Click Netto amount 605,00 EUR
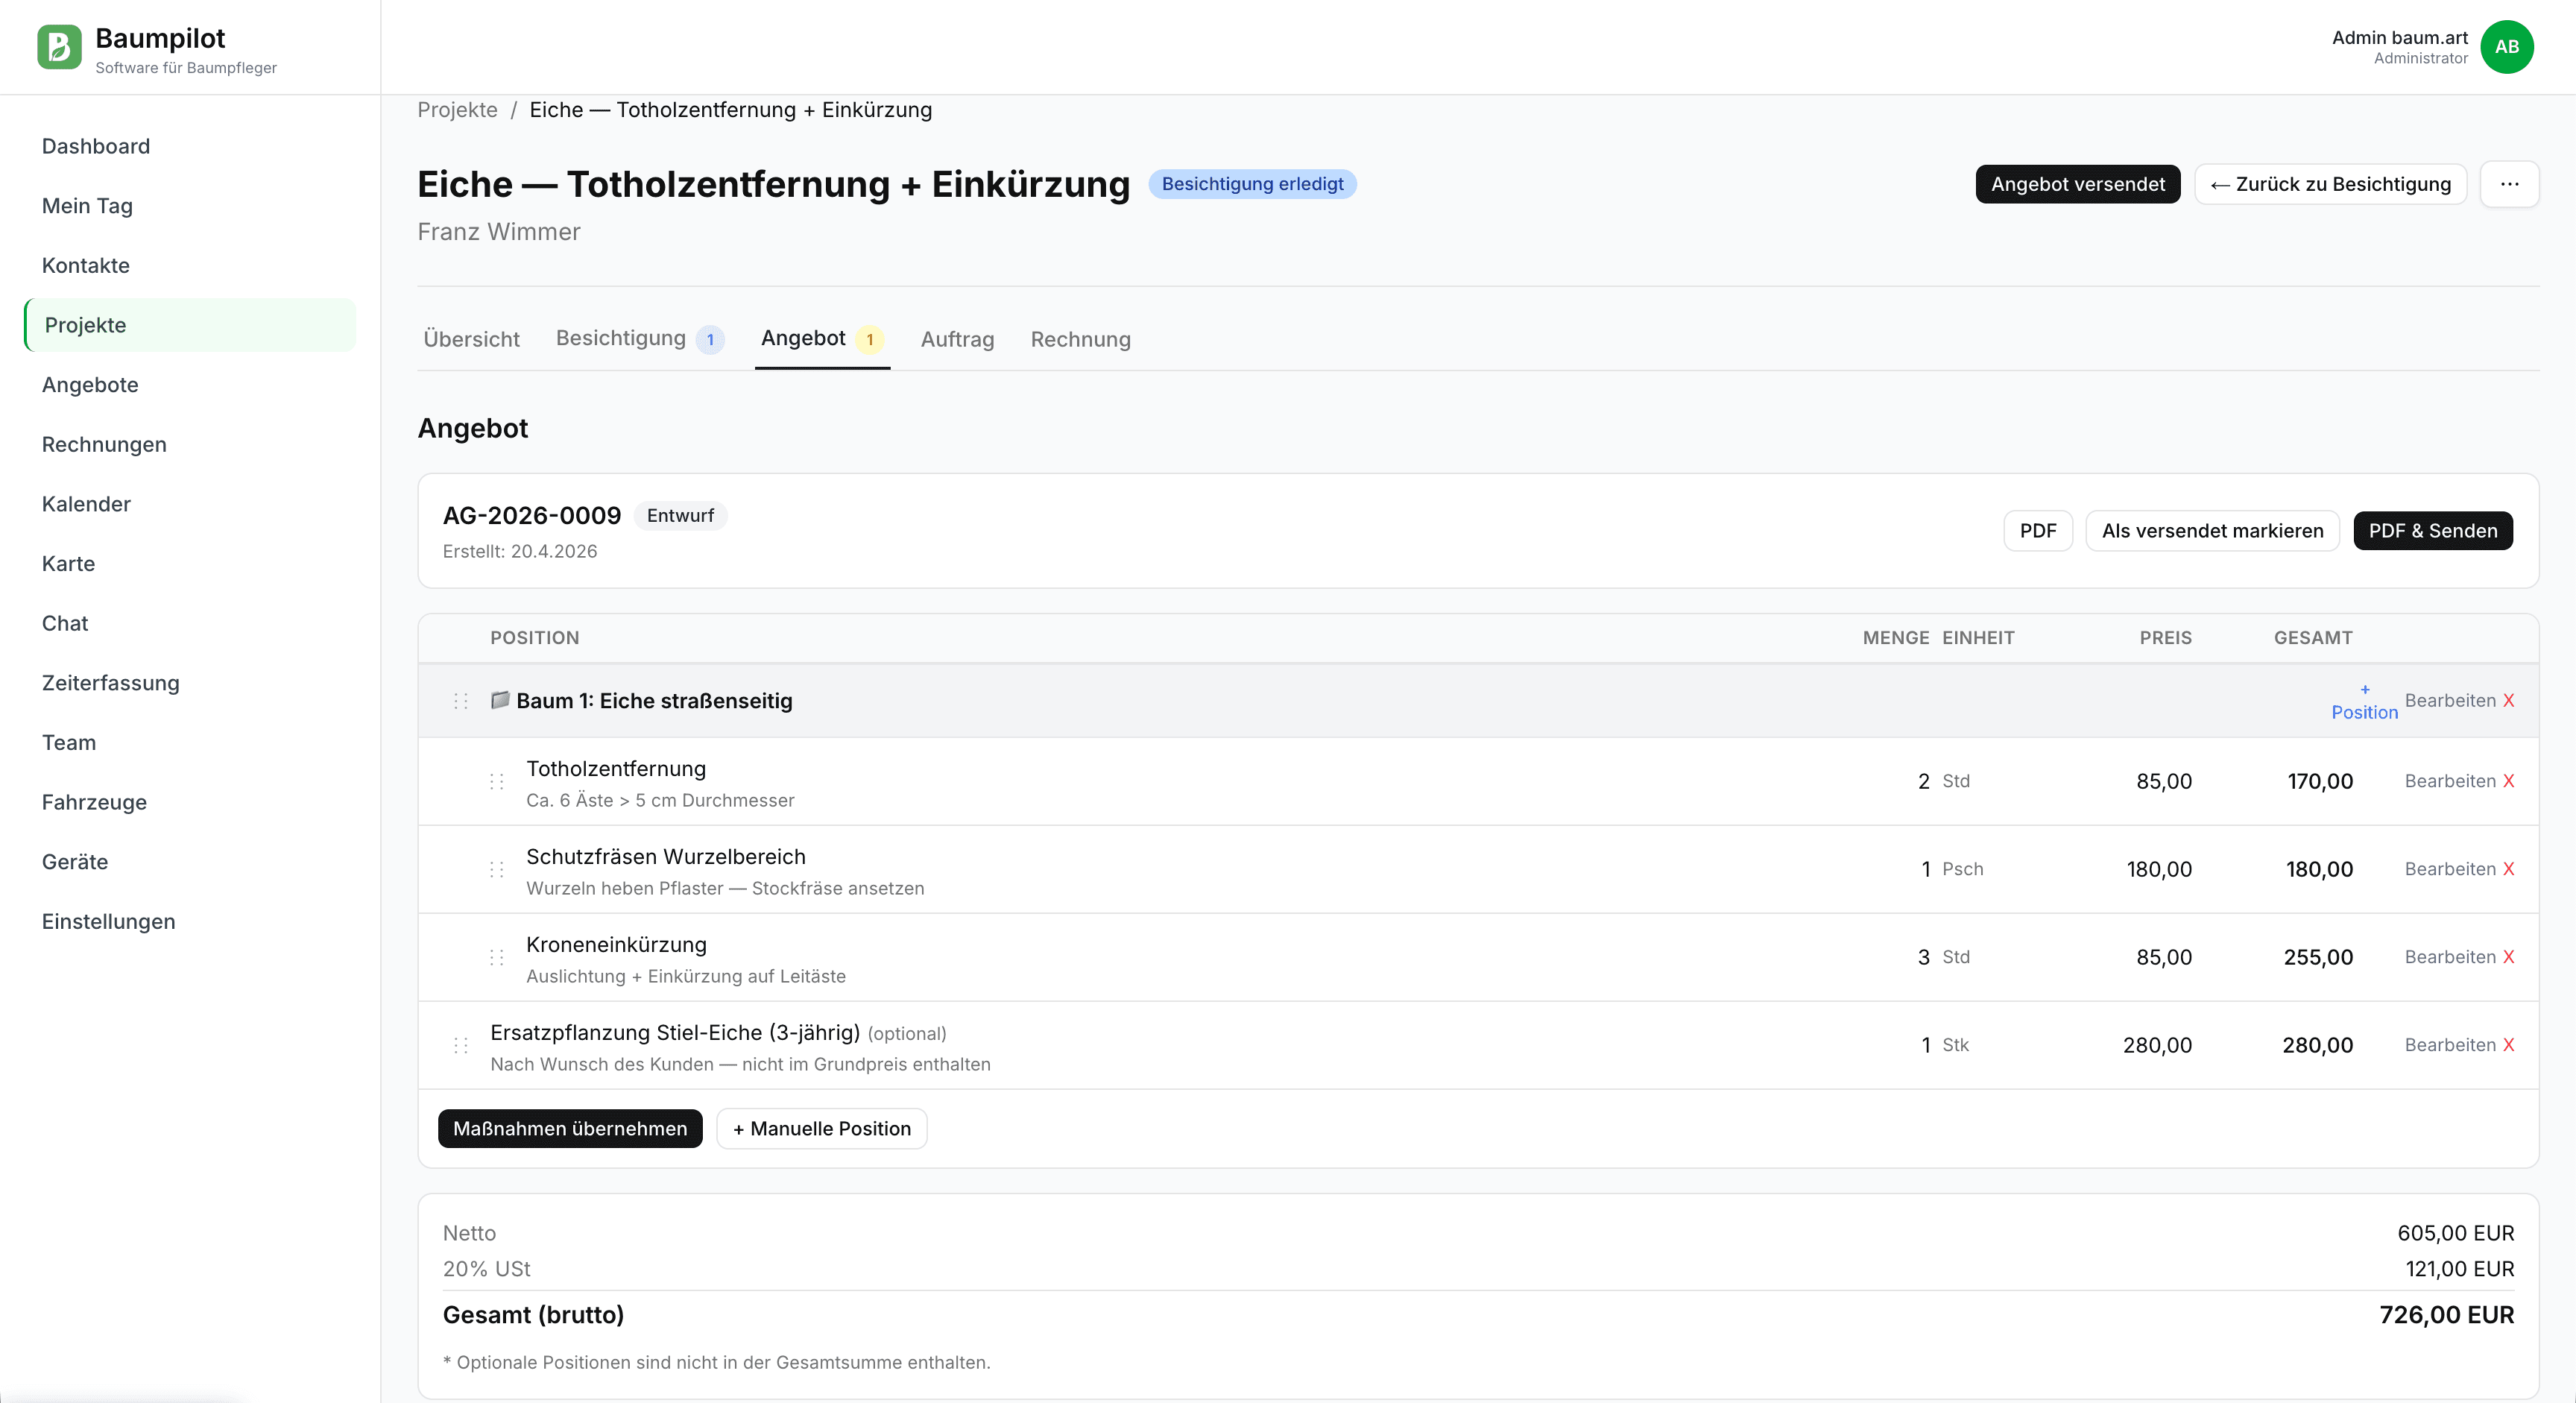 coord(2455,1233)
